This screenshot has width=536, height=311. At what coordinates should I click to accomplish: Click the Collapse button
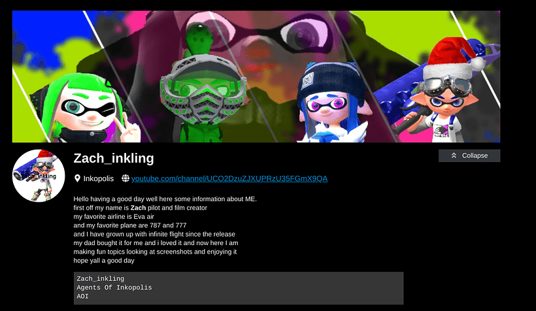point(469,155)
